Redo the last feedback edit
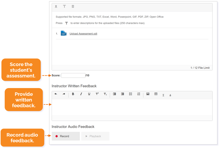This screenshot has width=220, height=148. pyautogui.click(x=64, y=94)
